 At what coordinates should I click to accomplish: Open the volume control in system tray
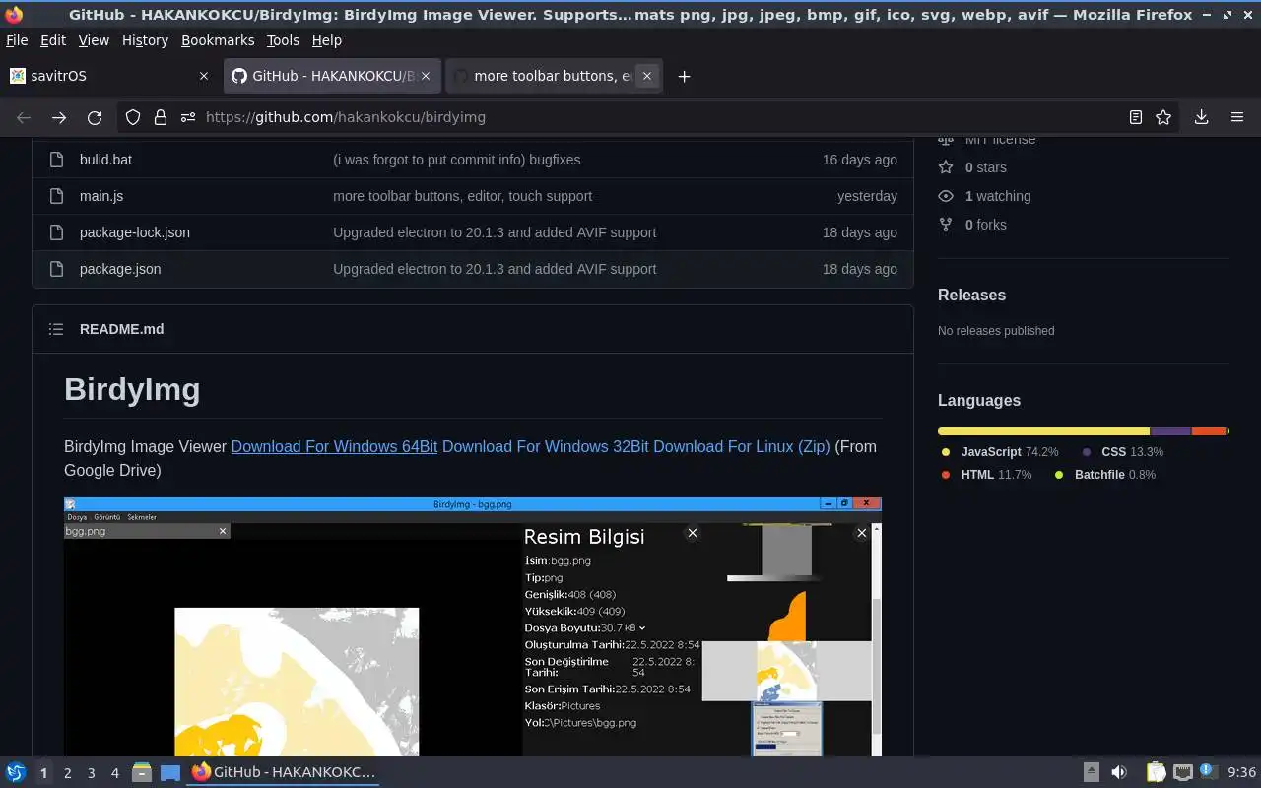tap(1119, 772)
